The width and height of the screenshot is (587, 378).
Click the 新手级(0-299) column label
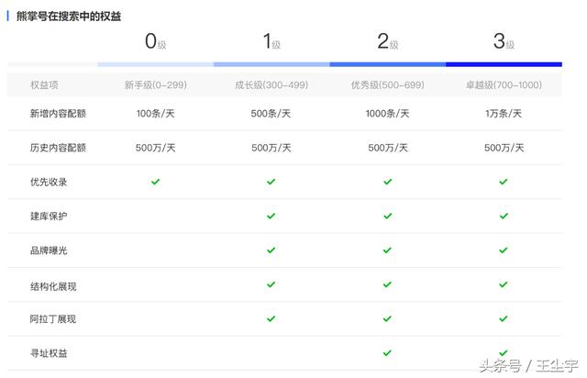pyautogui.click(x=155, y=84)
